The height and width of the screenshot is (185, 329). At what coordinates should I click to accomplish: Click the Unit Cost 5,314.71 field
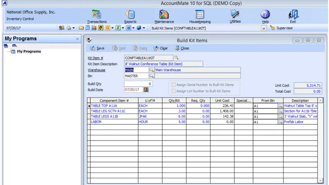[308, 85]
